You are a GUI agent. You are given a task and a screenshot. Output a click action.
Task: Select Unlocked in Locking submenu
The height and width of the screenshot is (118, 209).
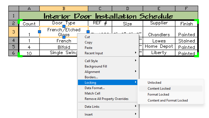pos(154,83)
